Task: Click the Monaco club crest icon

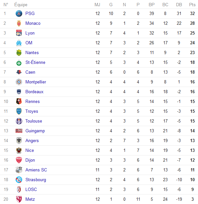Action: (x=19, y=23)
